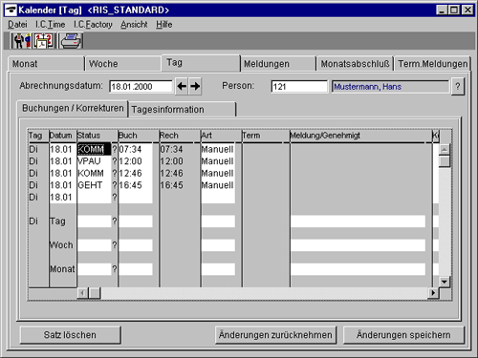Select the highlighted KOMM status cell
This screenshot has width=478, height=358.
point(94,149)
